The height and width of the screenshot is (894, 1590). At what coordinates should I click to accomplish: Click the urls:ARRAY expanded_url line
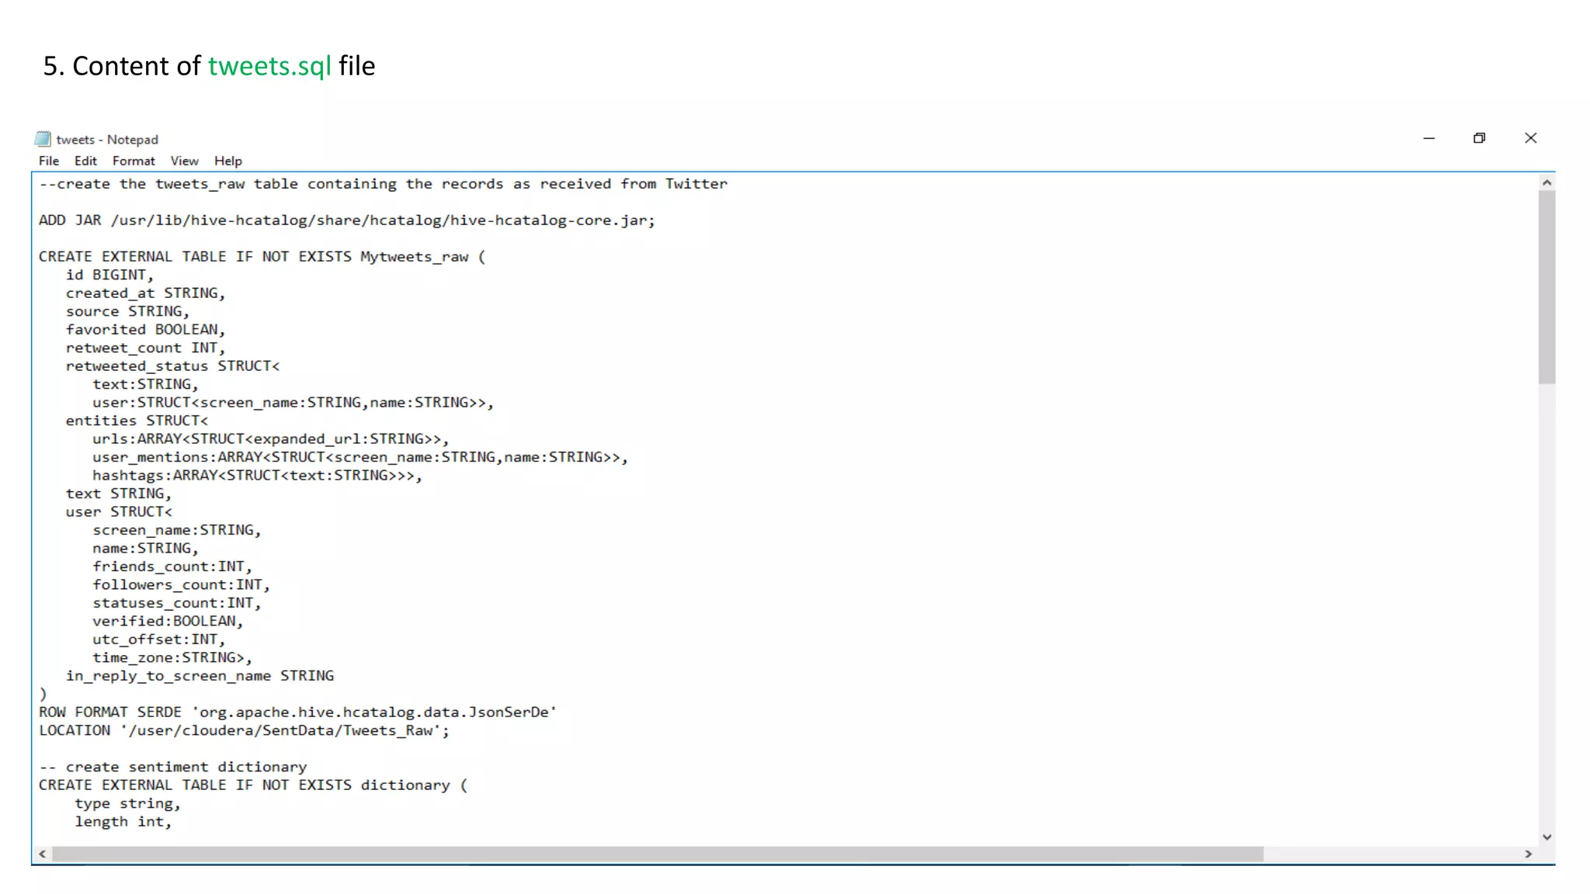pos(271,439)
